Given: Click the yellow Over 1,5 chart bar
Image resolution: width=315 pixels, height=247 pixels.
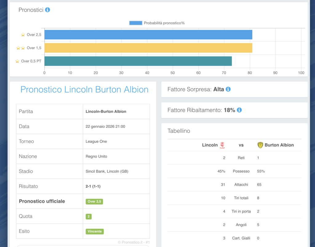Looking at the screenshot, I should pyautogui.click(x=148, y=48).
